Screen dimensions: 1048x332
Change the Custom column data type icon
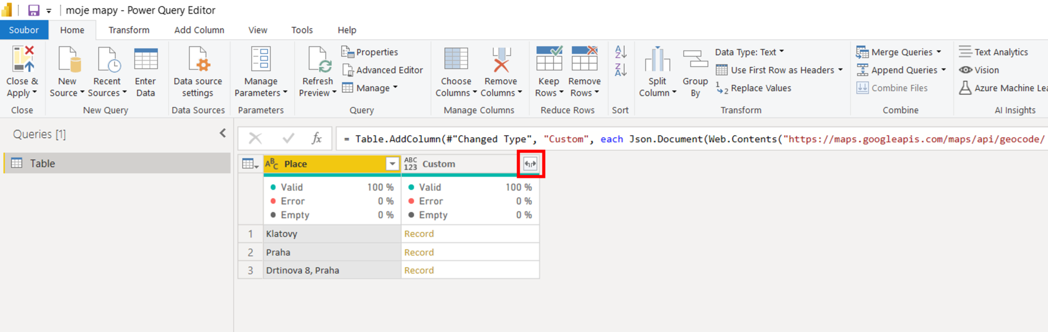pyautogui.click(x=410, y=164)
